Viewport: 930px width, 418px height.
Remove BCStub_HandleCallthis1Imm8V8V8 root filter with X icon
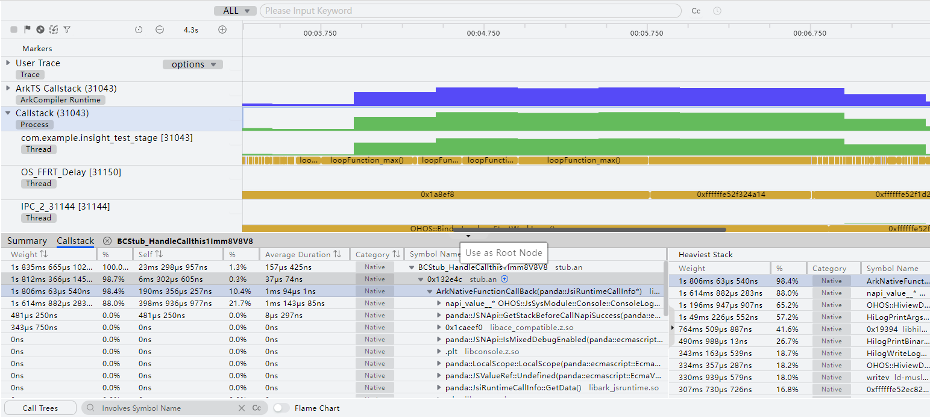point(107,241)
